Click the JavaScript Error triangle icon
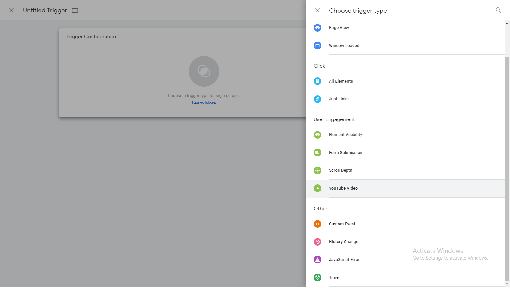The image size is (510, 288). pyautogui.click(x=317, y=260)
